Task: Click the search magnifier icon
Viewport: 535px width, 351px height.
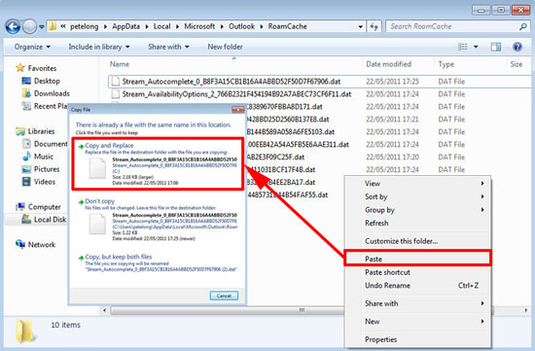Action: tap(522, 26)
